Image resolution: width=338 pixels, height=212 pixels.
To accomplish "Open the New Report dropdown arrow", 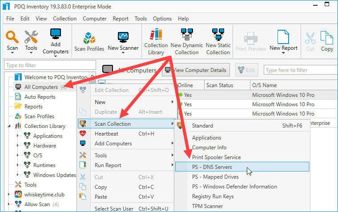I will [x=283, y=53].
